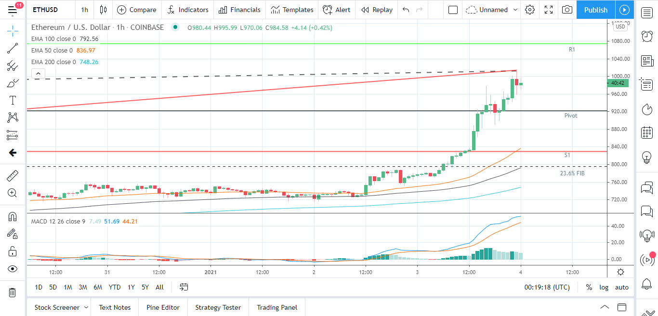Screen dimensions: 658x316
Task: Open time axis settings gear
Action: coord(620,272)
